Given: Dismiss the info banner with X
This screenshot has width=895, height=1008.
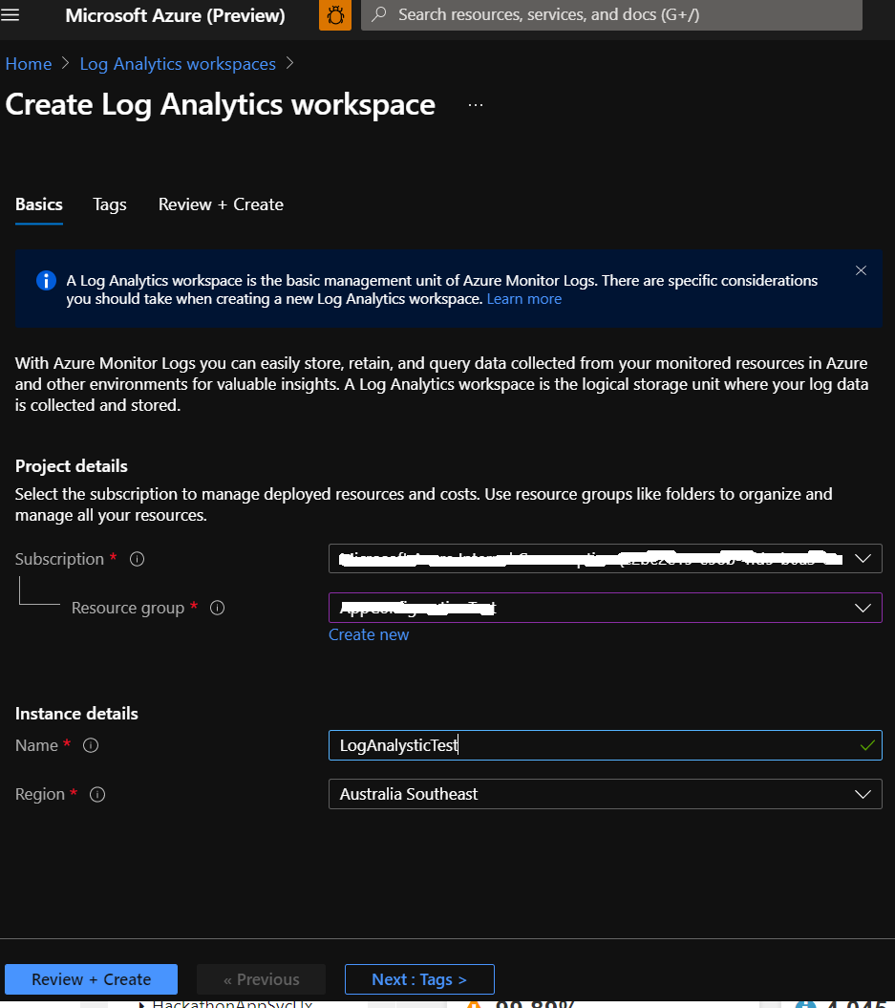Looking at the screenshot, I should point(861,270).
